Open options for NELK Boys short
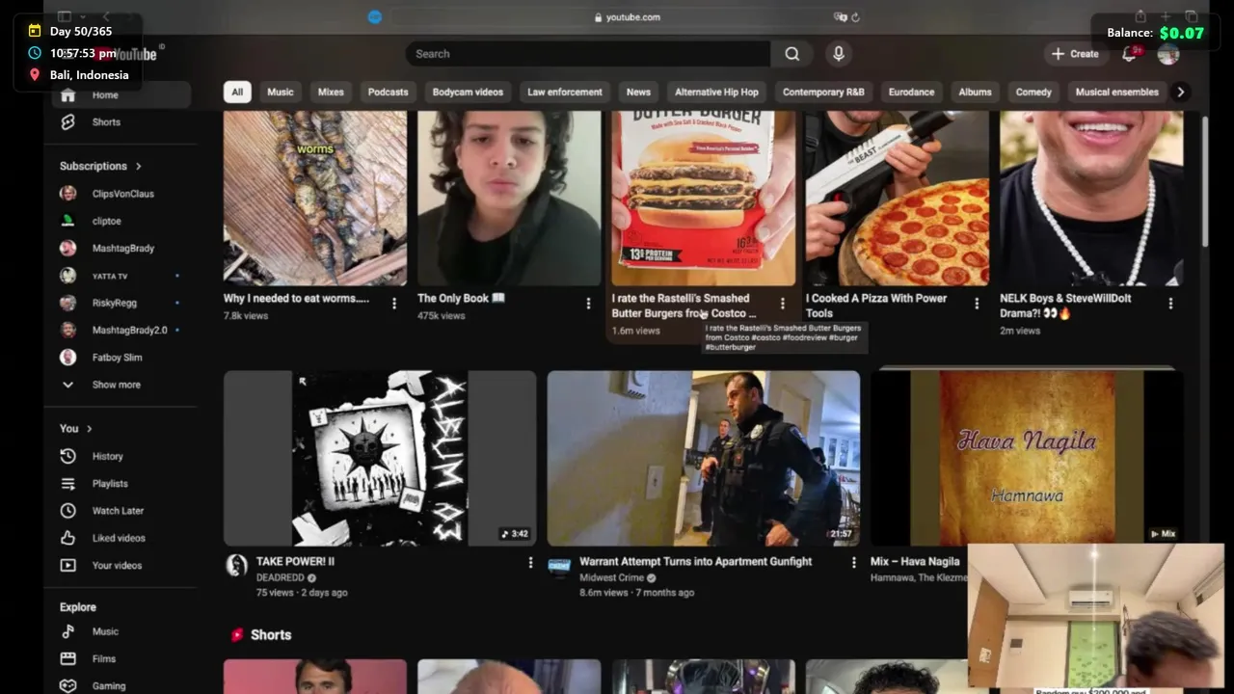Screen dimensions: 1234x694 (1170, 304)
